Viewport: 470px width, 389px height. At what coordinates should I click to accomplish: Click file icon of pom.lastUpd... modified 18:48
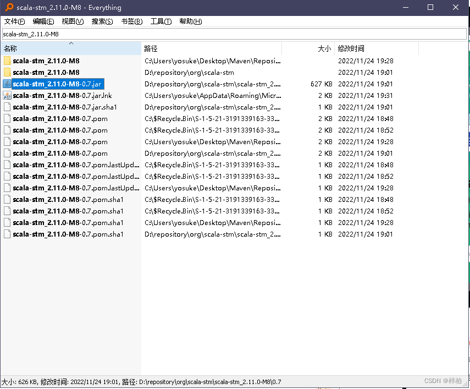(x=7, y=165)
